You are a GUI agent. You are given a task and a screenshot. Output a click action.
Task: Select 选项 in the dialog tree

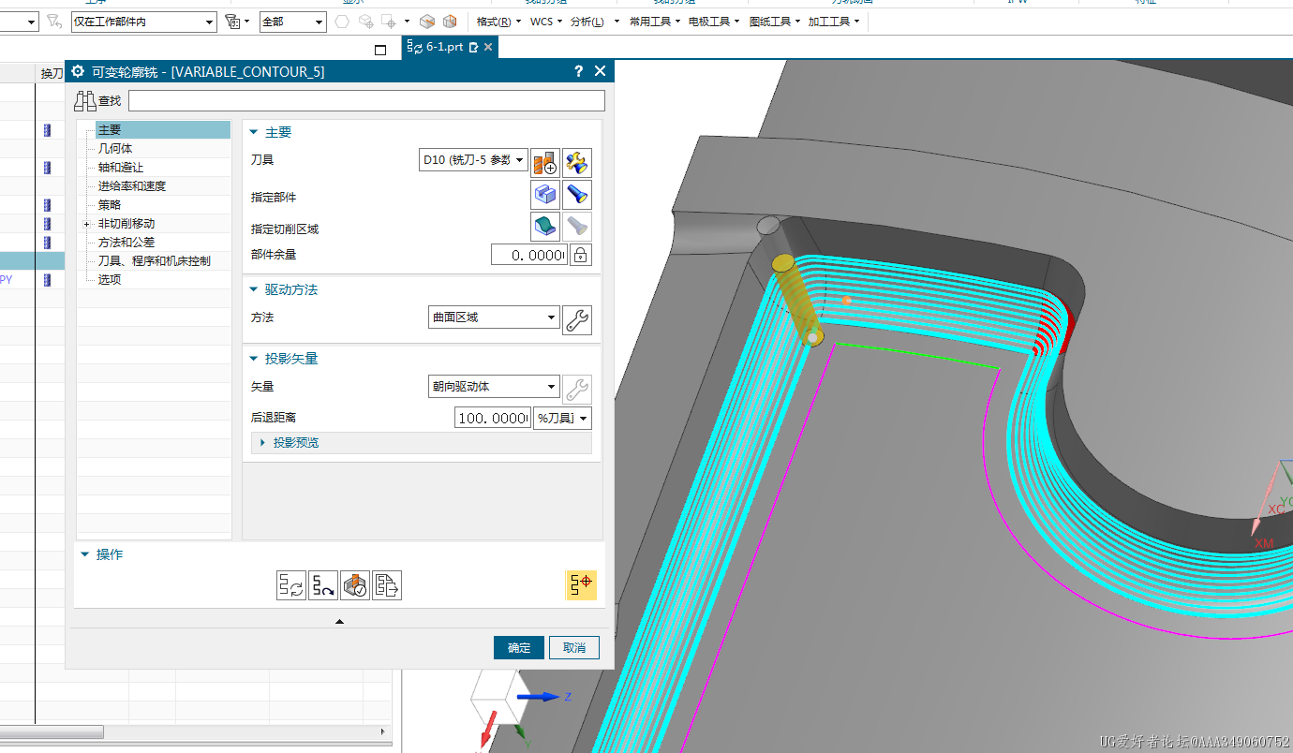pyautogui.click(x=110, y=280)
